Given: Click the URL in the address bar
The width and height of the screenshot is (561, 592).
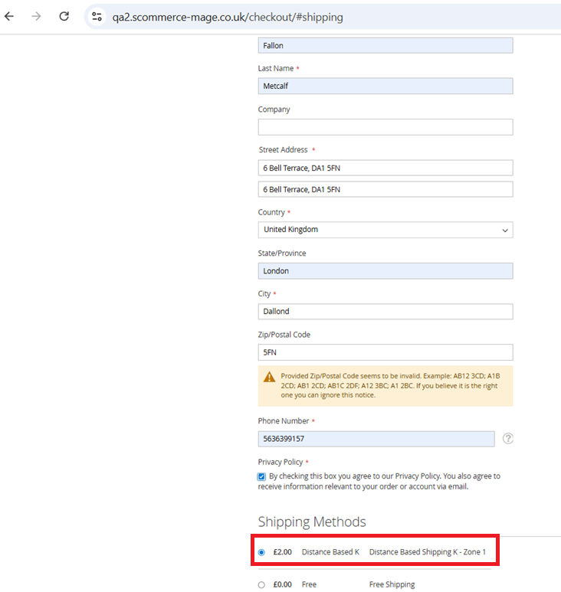Looking at the screenshot, I should [228, 17].
